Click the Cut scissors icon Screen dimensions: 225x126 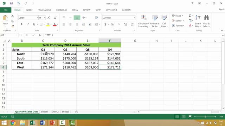(13, 16)
